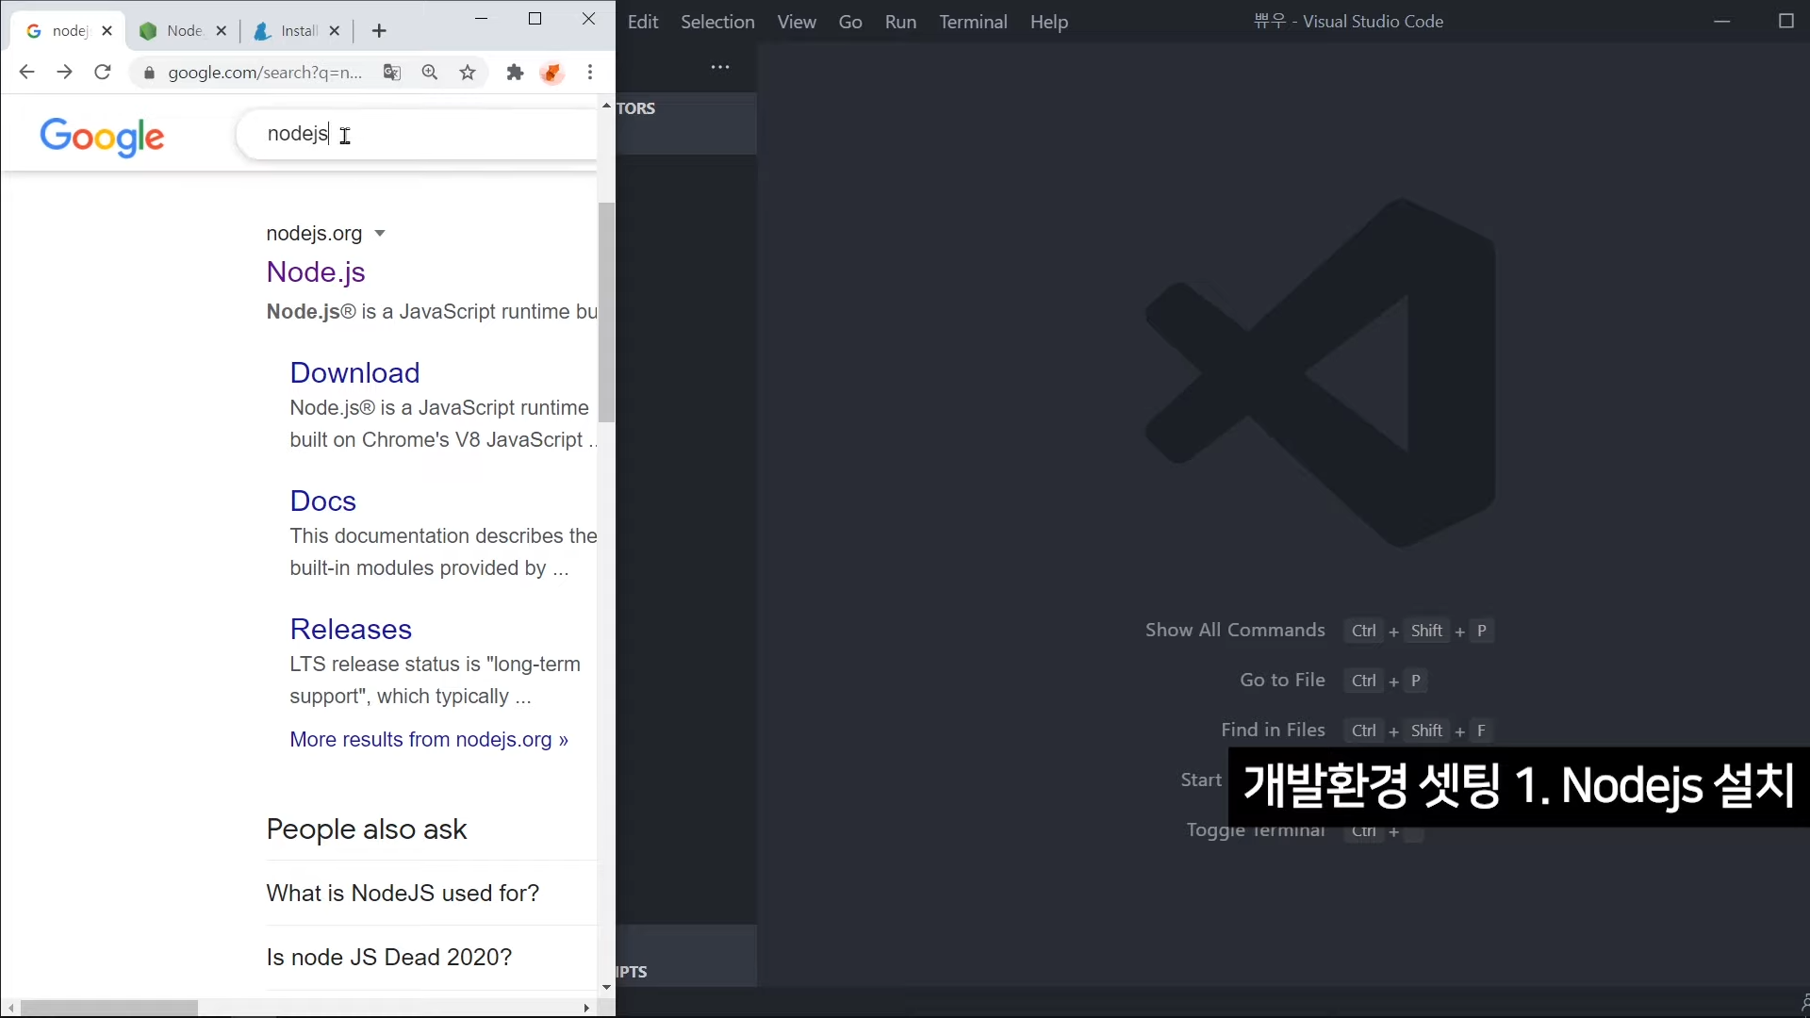Click the browser back arrow

click(x=26, y=73)
